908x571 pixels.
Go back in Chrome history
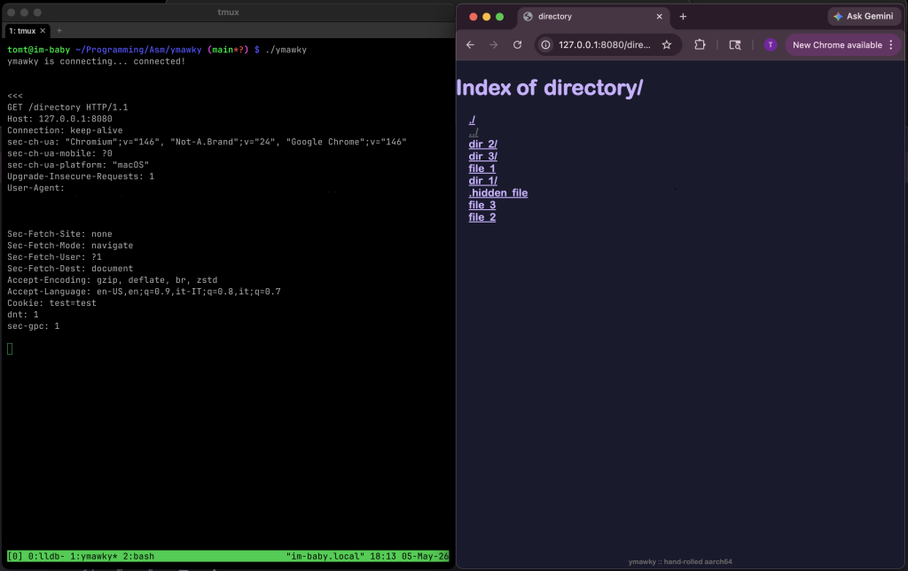tap(470, 45)
